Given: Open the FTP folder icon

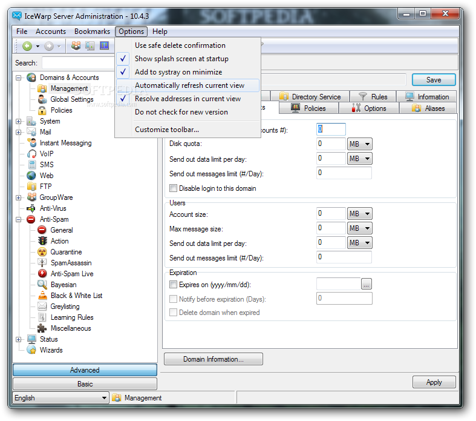Looking at the screenshot, I should [x=31, y=187].
